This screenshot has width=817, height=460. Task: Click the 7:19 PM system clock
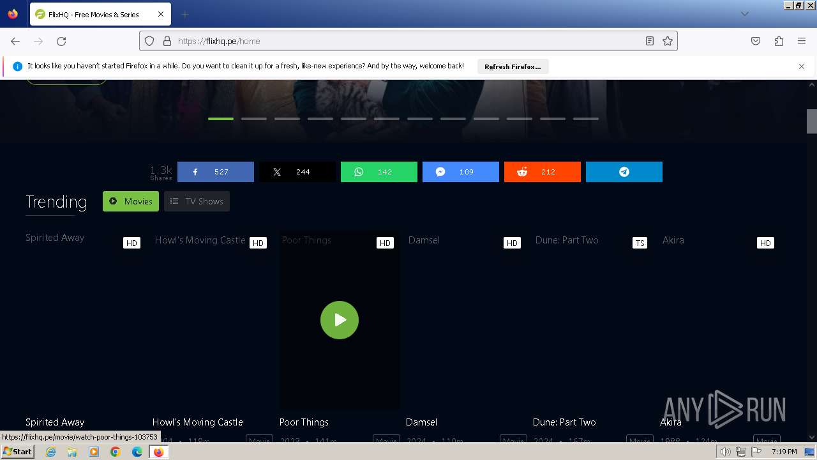[x=784, y=452]
